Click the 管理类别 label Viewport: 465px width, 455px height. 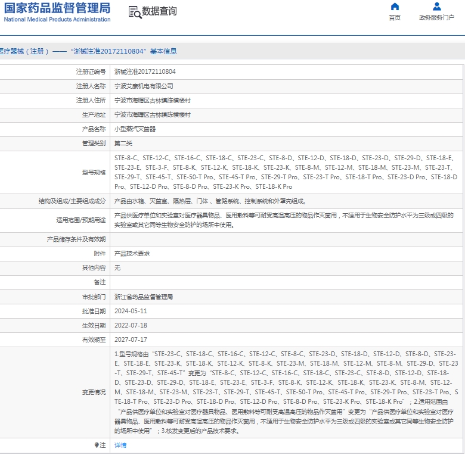[x=94, y=144]
